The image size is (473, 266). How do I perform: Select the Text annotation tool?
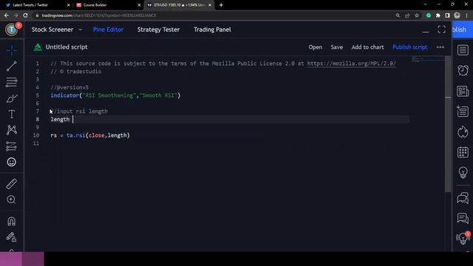click(x=12, y=115)
